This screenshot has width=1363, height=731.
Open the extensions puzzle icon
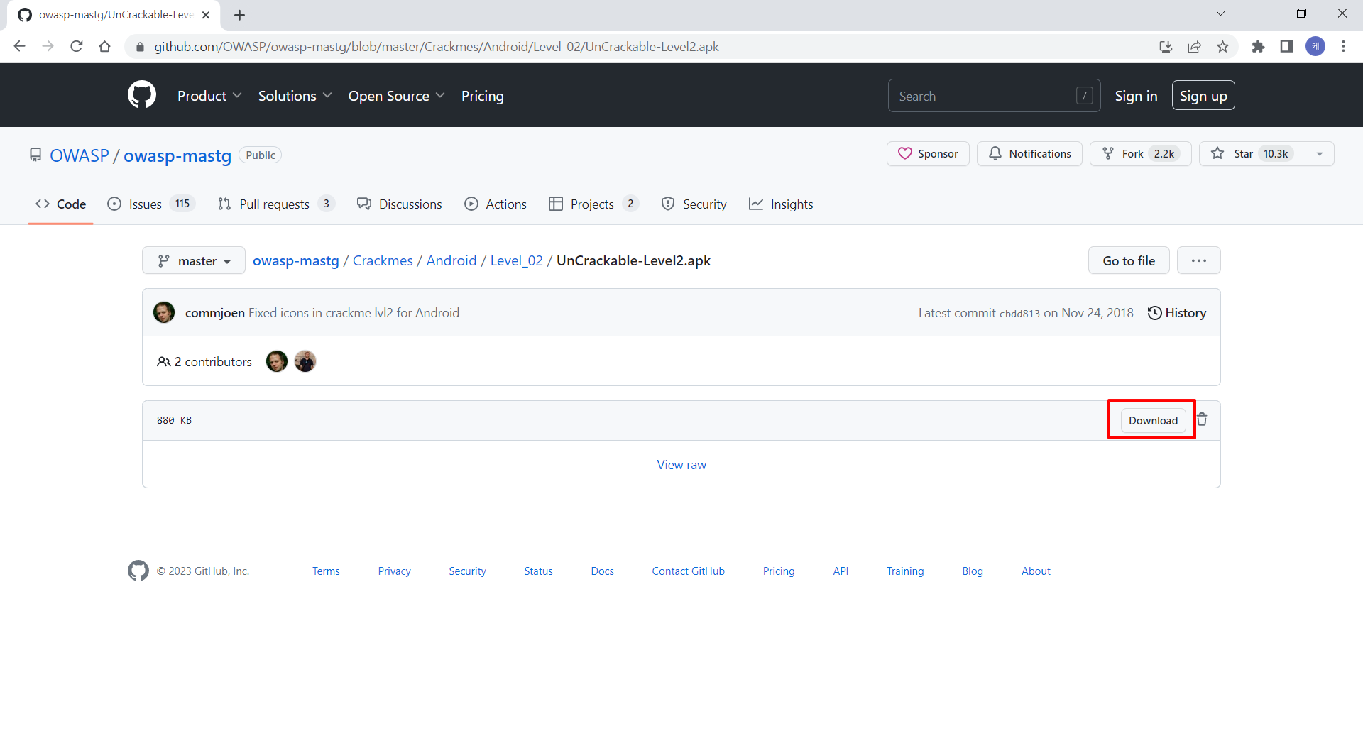tap(1258, 46)
